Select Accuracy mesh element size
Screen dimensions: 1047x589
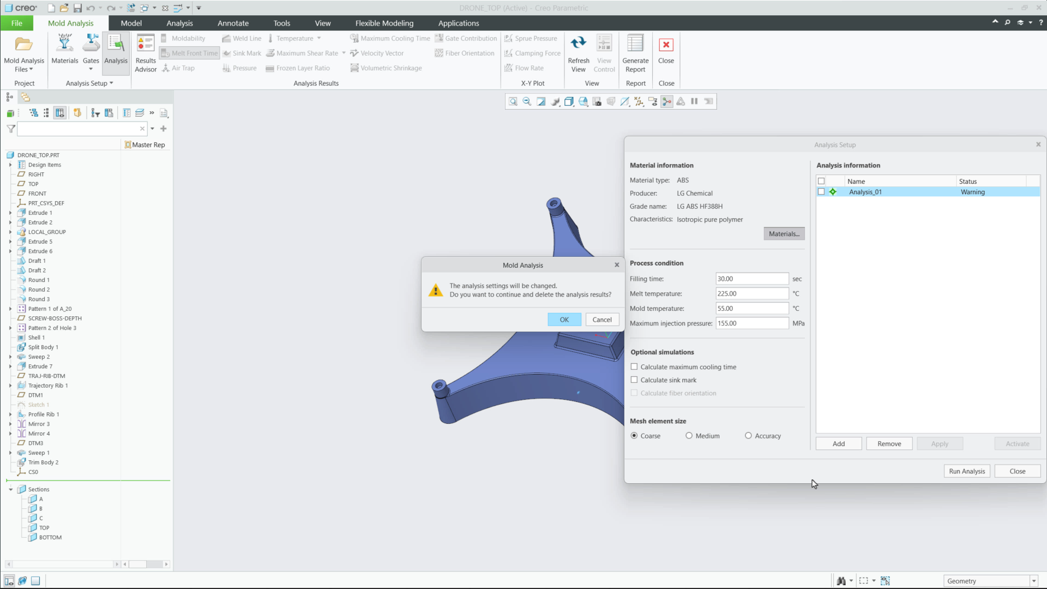(x=748, y=436)
